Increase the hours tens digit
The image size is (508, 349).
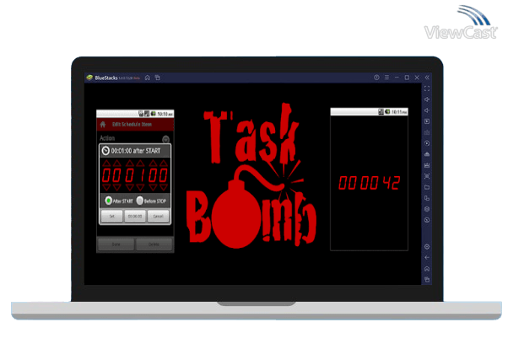click(x=106, y=163)
